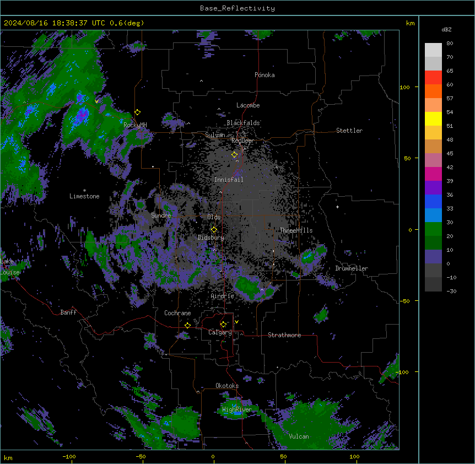Click the Banff city label
The image size is (475, 464).
point(68,312)
